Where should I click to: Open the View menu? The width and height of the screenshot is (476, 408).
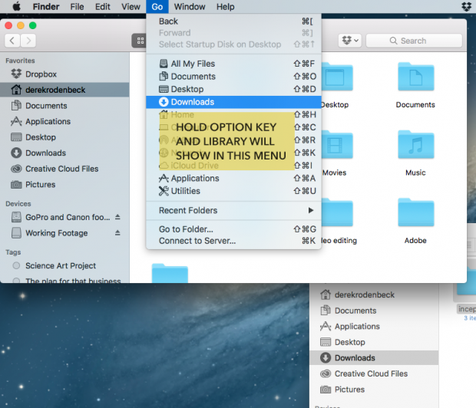click(x=131, y=6)
